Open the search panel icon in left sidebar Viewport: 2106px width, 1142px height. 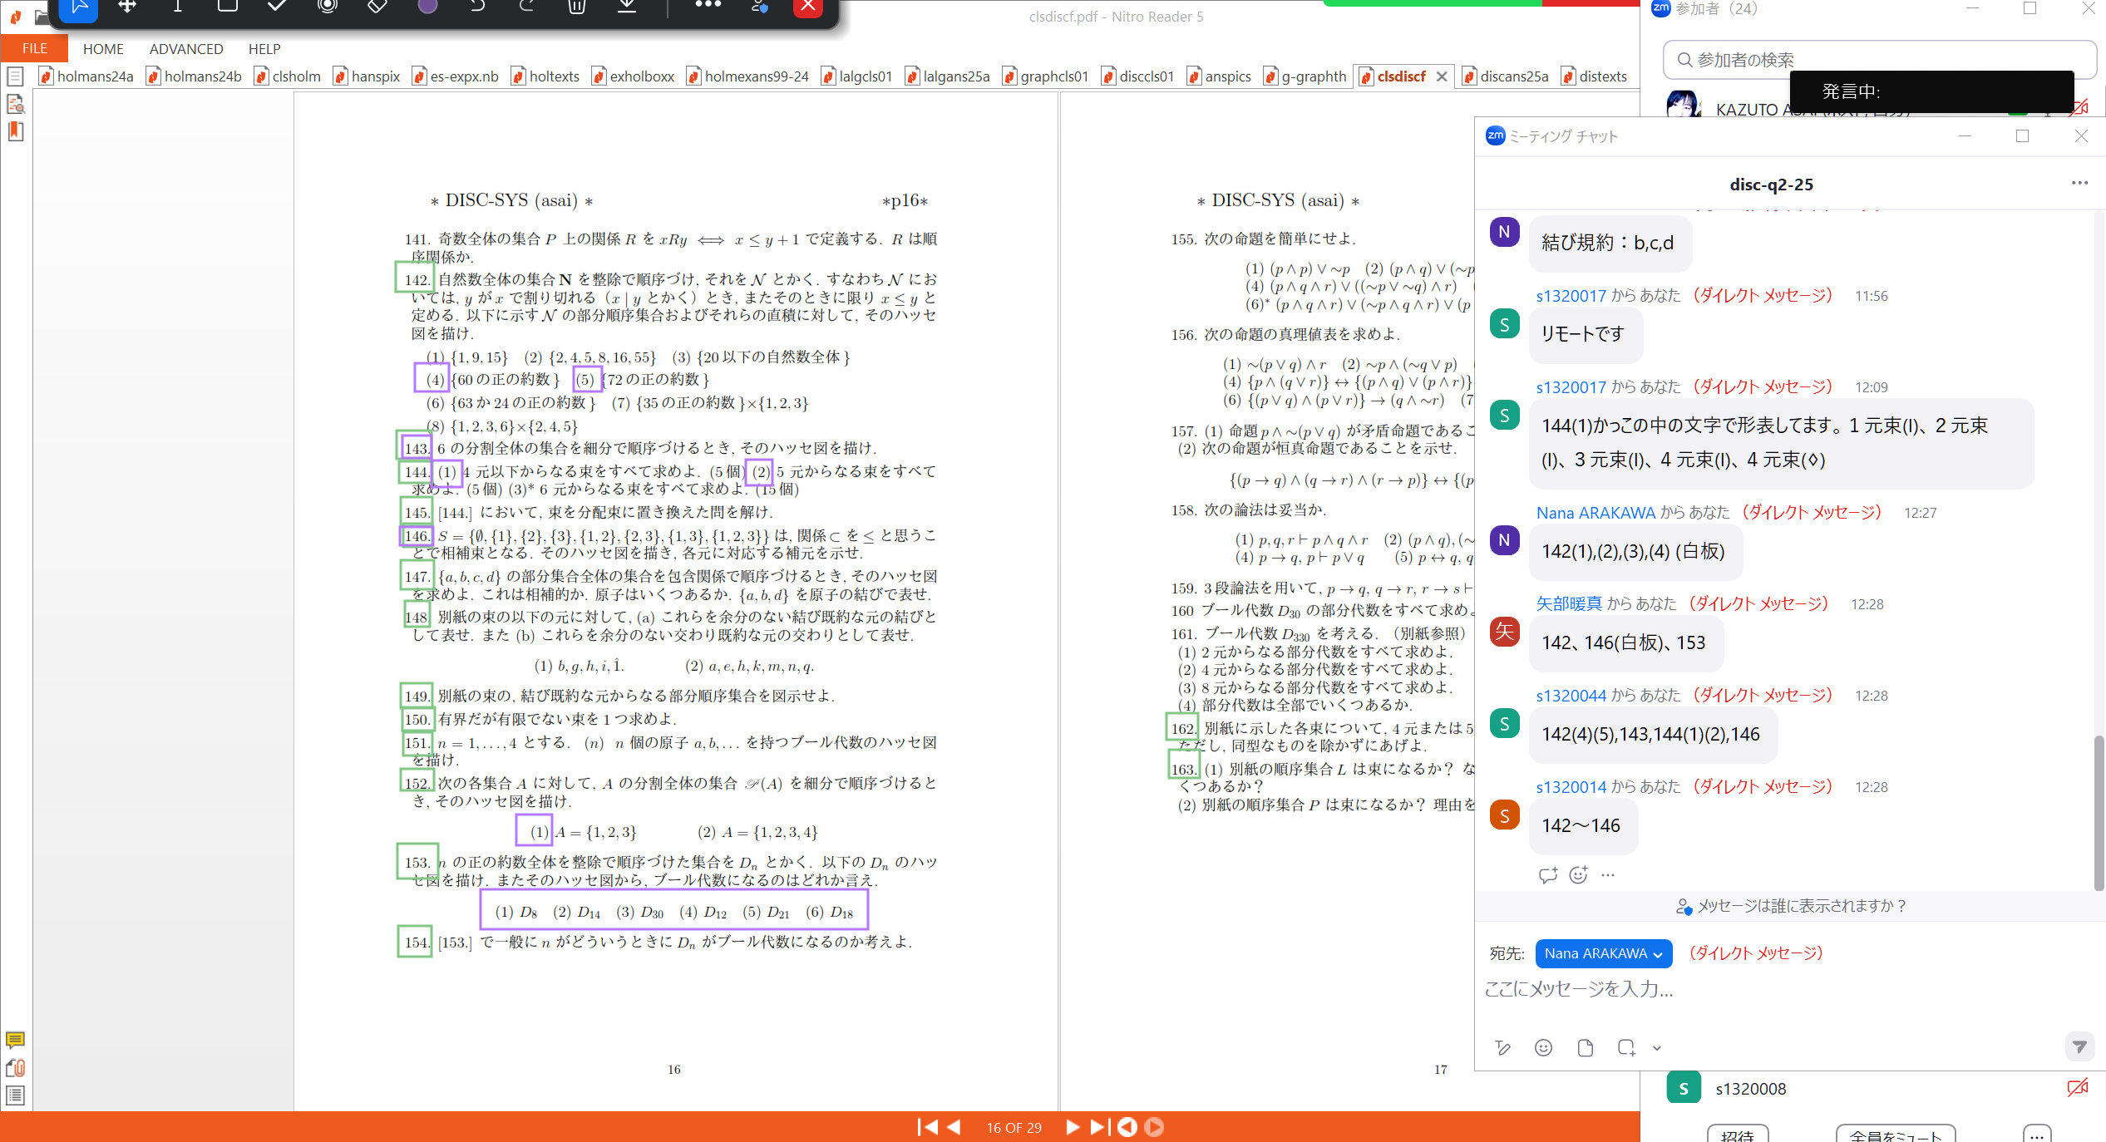pos(15,104)
